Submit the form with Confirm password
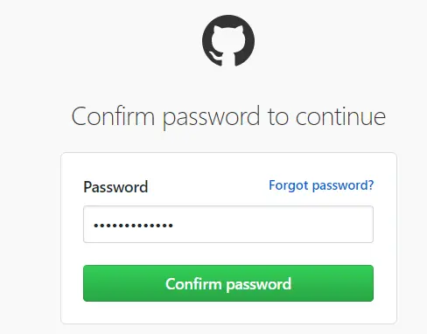 coord(228,283)
